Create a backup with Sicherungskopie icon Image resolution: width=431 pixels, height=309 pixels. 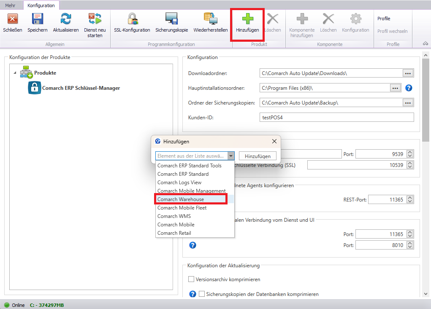tap(171, 19)
